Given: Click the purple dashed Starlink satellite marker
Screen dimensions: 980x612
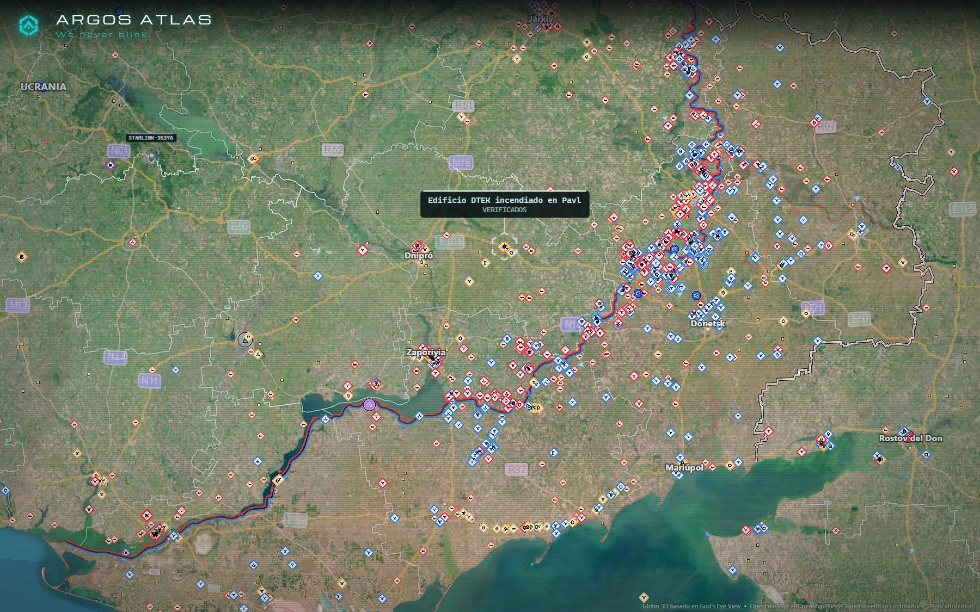Looking at the screenshot, I should point(152,156).
